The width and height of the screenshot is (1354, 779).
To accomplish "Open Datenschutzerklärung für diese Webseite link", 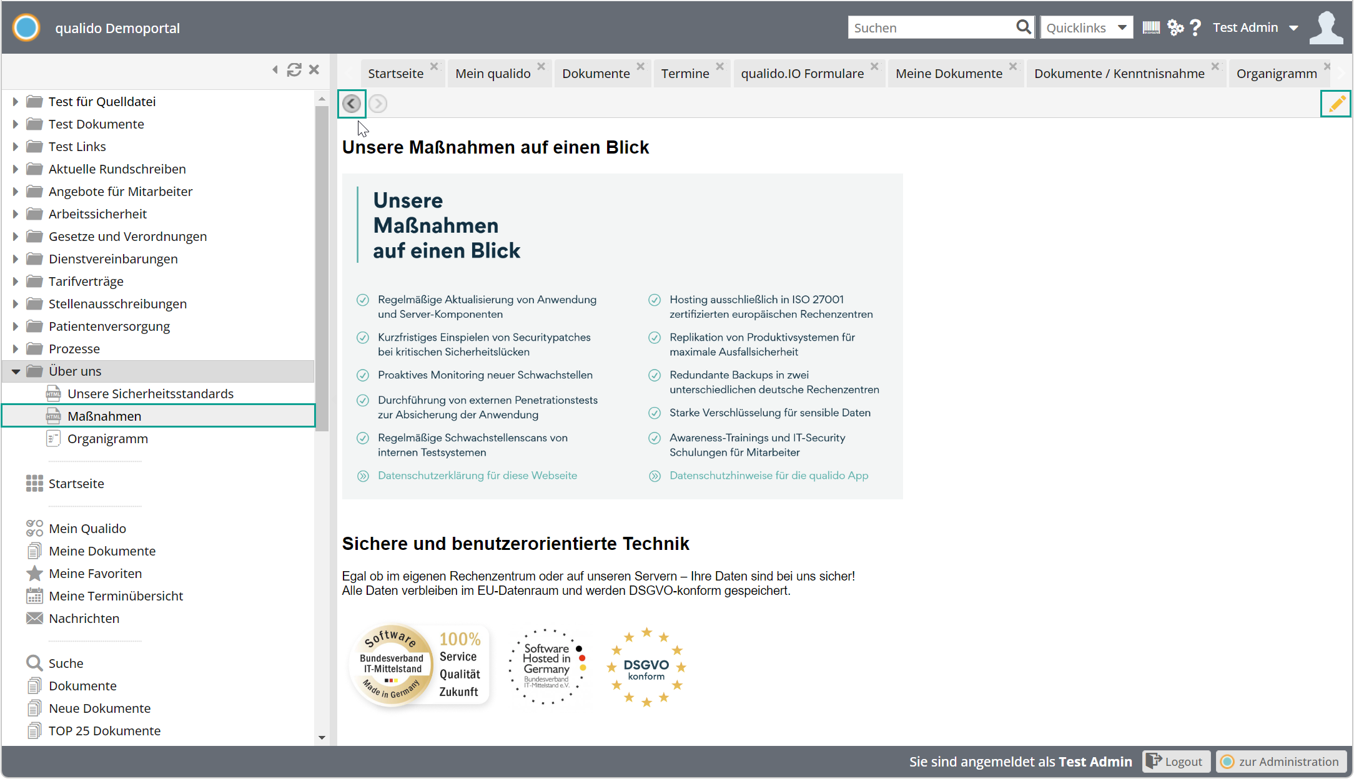I will click(477, 476).
